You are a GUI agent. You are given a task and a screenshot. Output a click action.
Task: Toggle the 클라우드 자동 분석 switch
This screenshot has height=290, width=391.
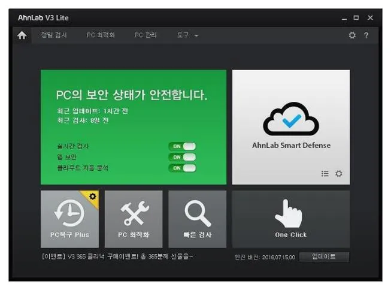tap(182, 168)
